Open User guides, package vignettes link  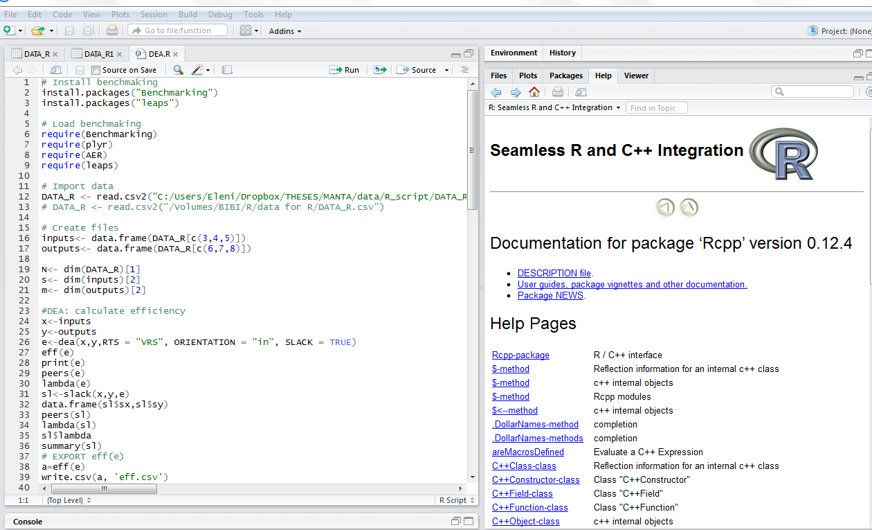coord(632,284)
